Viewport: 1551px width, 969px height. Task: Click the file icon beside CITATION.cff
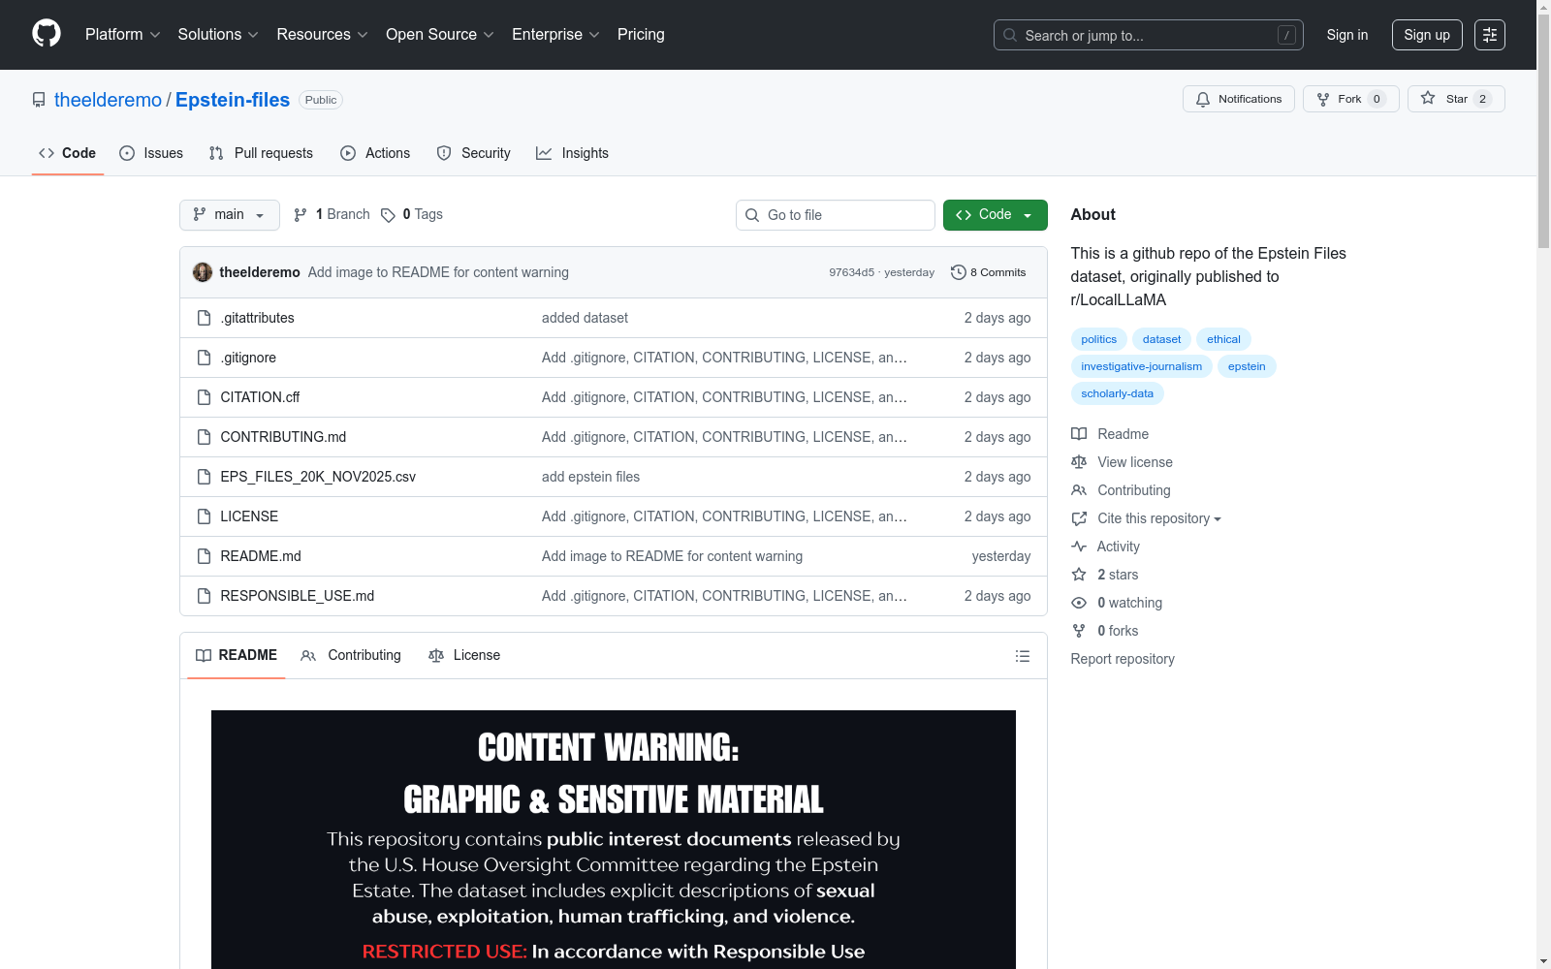point(204,397)
